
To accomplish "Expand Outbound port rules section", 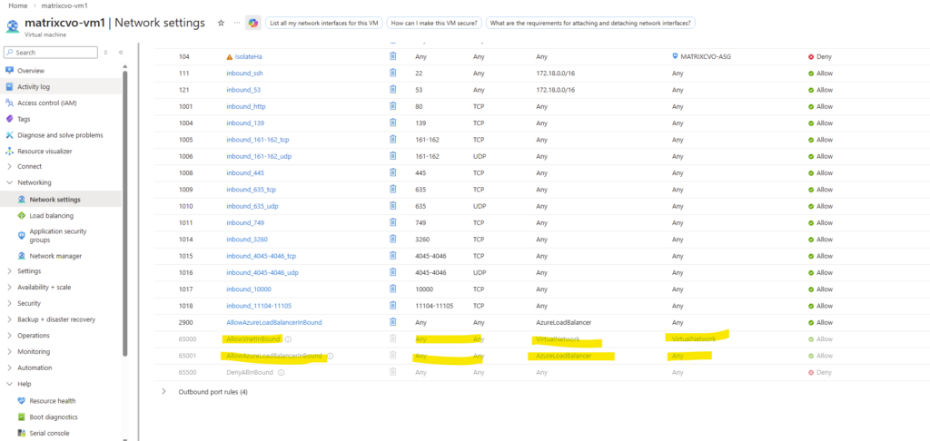I will click(163, 392).
